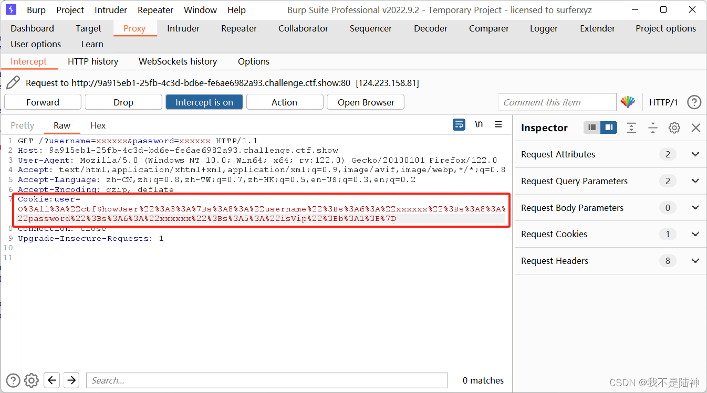Open the Decoder tab

tap(431, 28)
